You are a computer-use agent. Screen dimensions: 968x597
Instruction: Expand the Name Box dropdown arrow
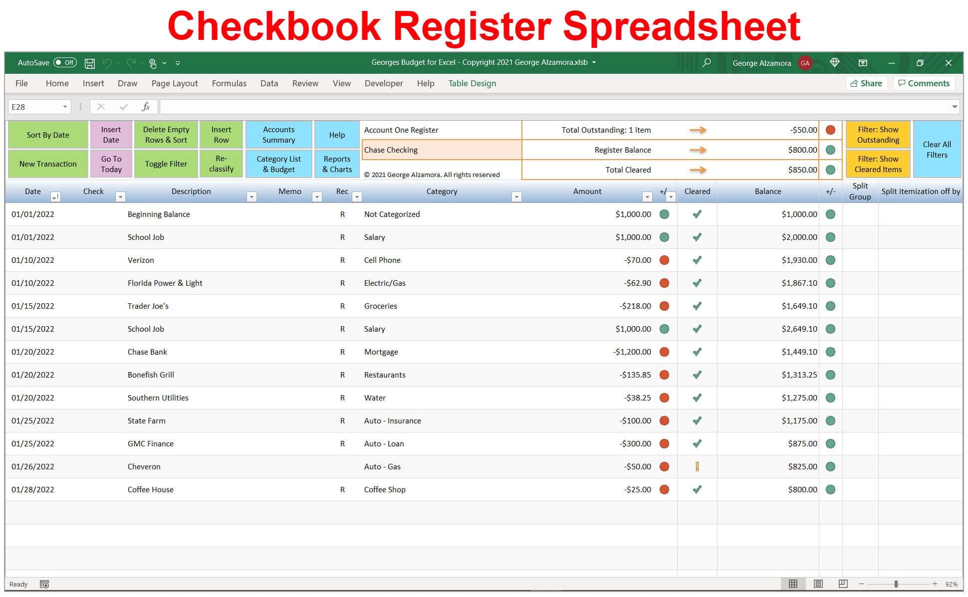pyautogui.click(x=65, y=107)
